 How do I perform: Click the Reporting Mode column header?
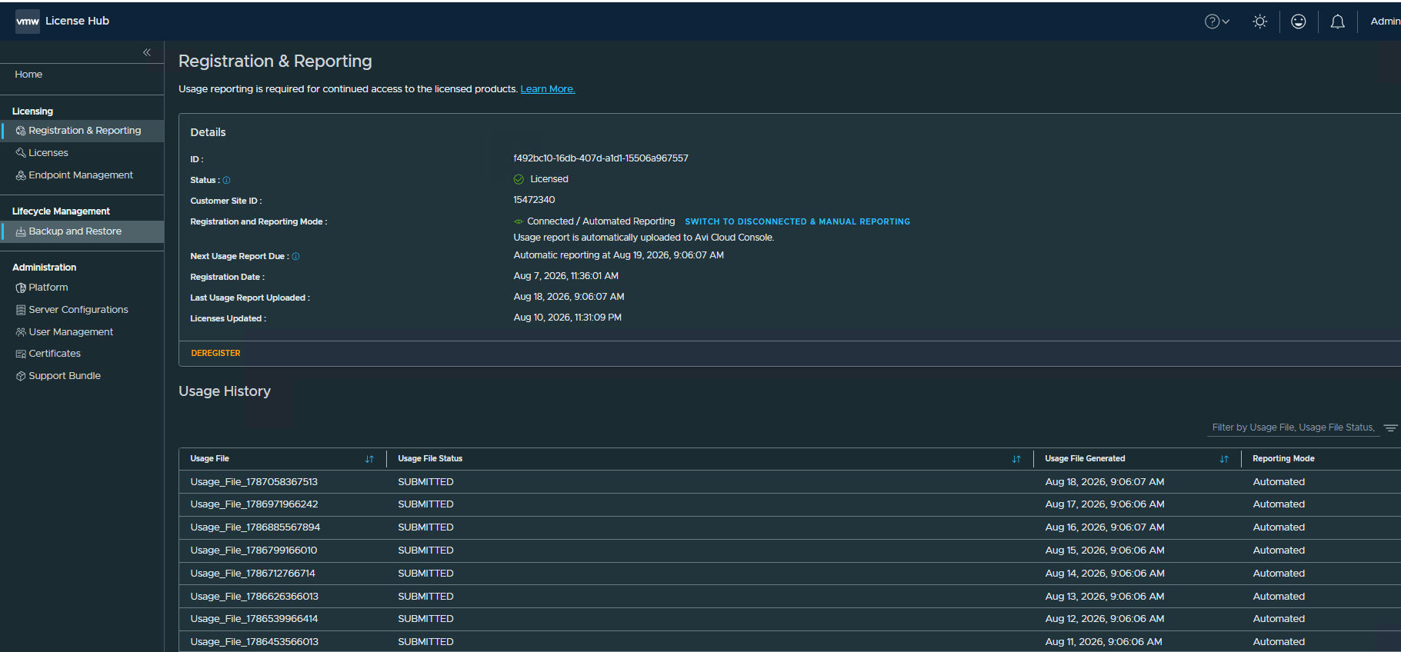point(1283,459)
